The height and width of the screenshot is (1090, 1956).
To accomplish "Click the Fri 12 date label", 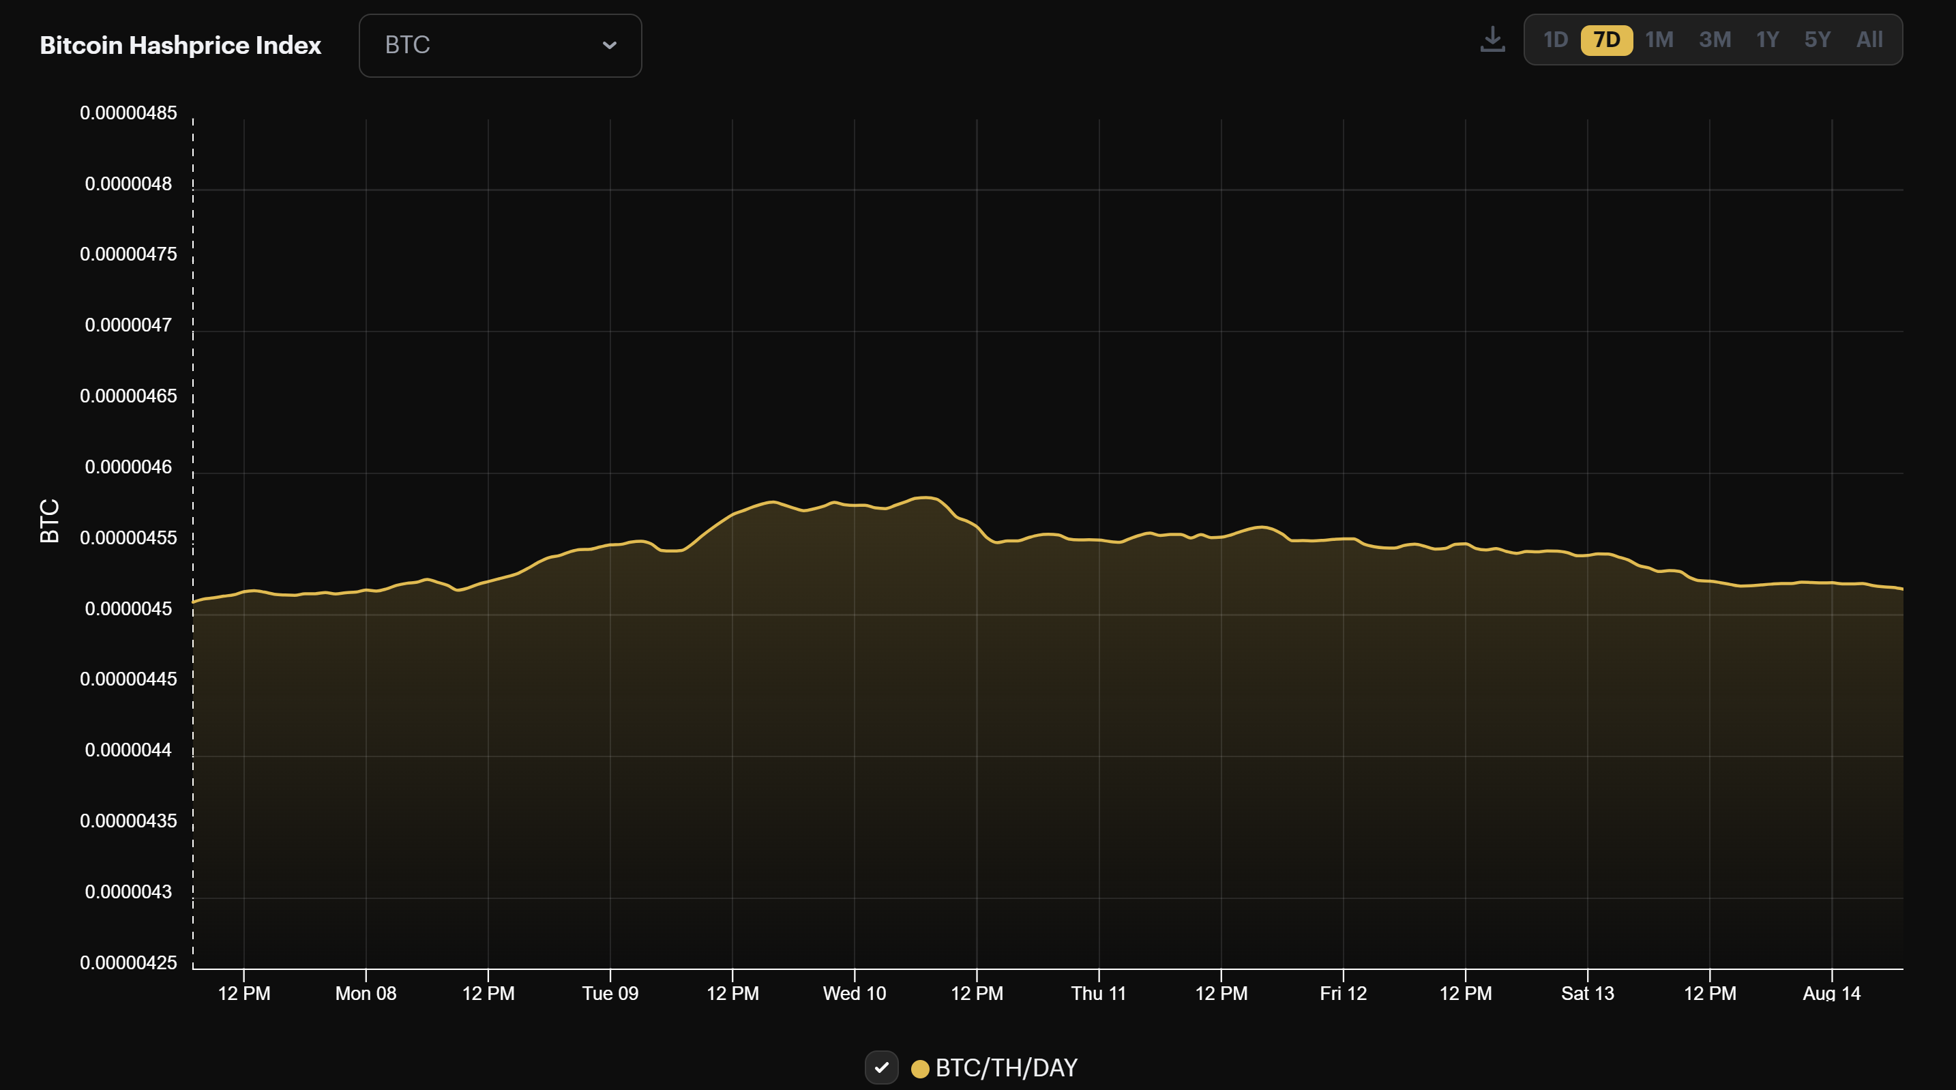I will click(1344, 994).
